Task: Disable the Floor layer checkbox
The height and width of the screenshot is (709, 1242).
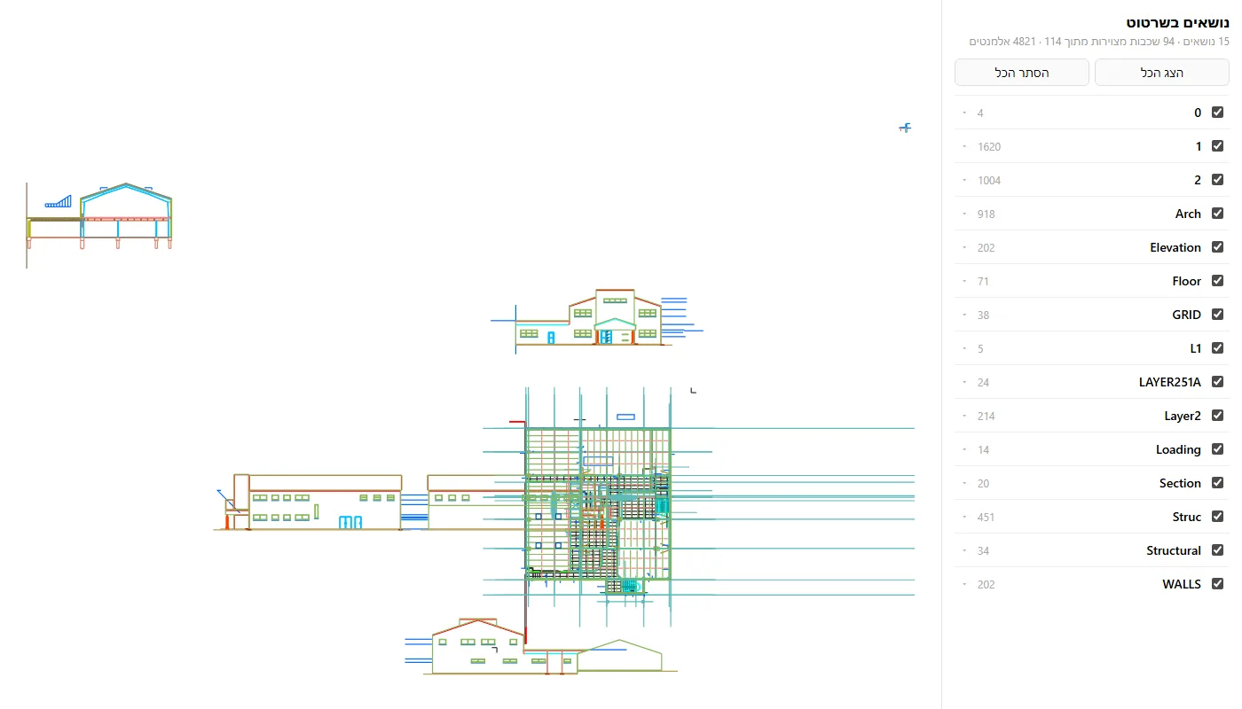Action: [1217, 281]
